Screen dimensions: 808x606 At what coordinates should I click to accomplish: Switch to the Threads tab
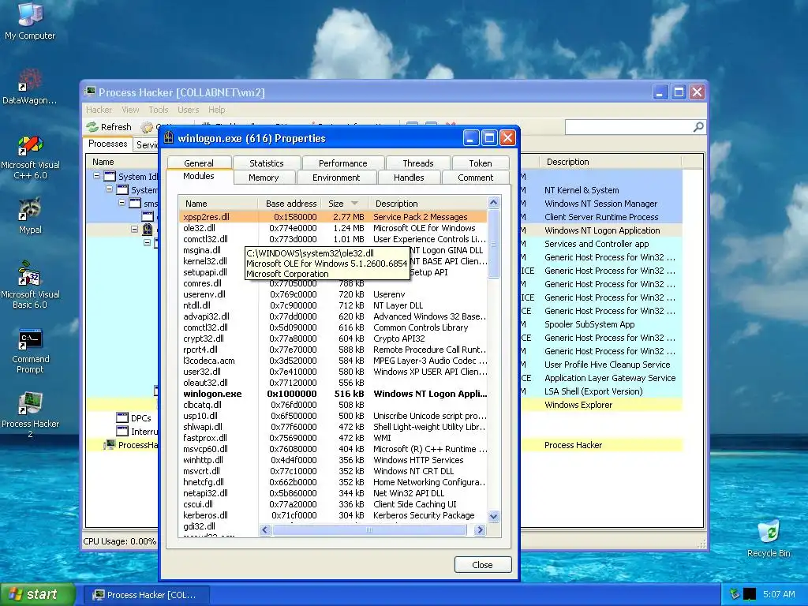(418, 163)
